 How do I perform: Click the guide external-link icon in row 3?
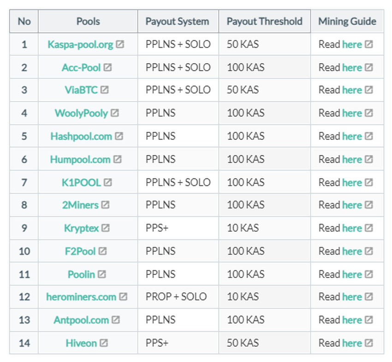[x=369, y=90]
